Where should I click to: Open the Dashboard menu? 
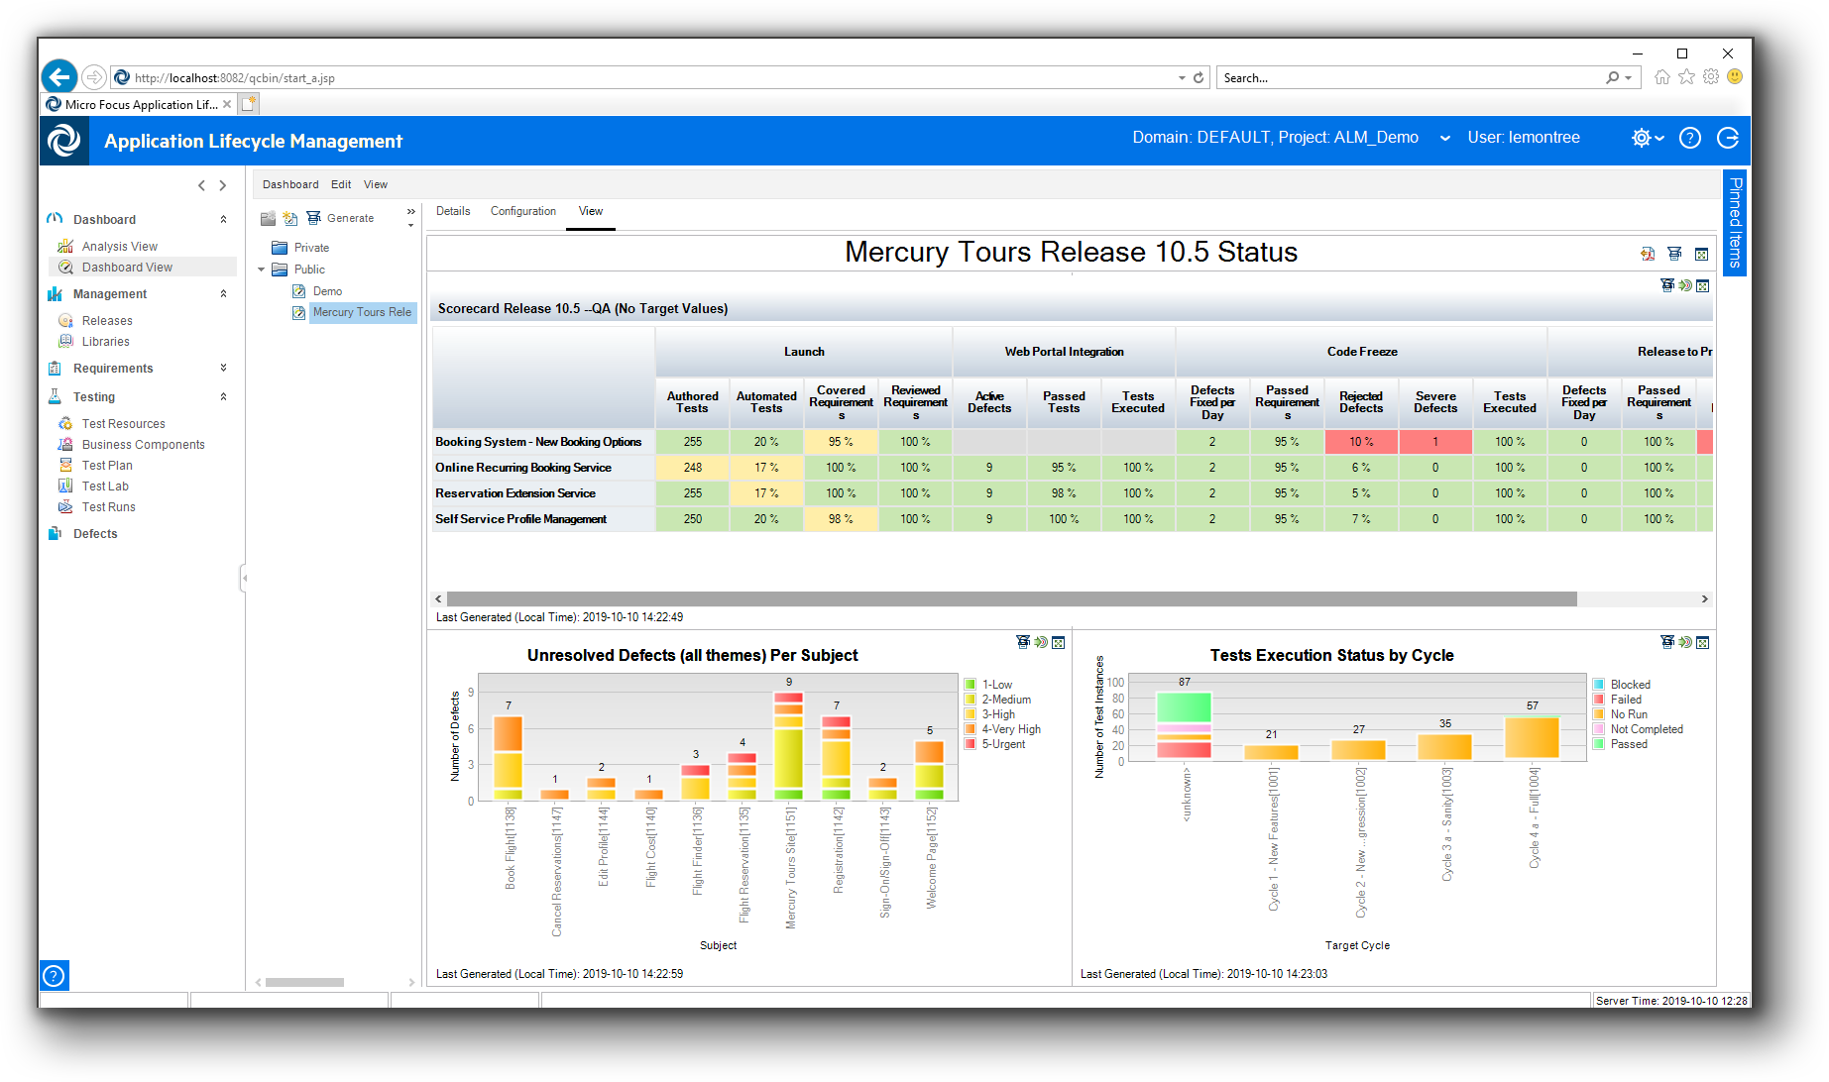tap(290, 184)
